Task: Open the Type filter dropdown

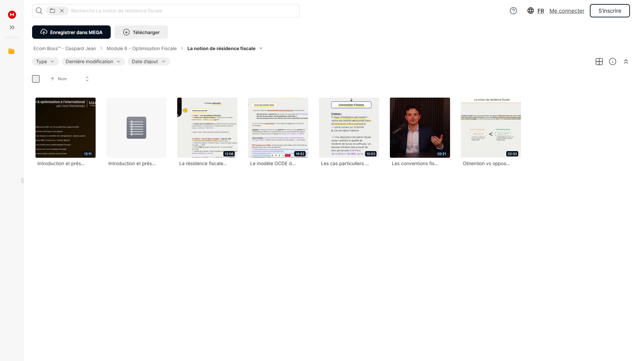Action: pos(45,62)
